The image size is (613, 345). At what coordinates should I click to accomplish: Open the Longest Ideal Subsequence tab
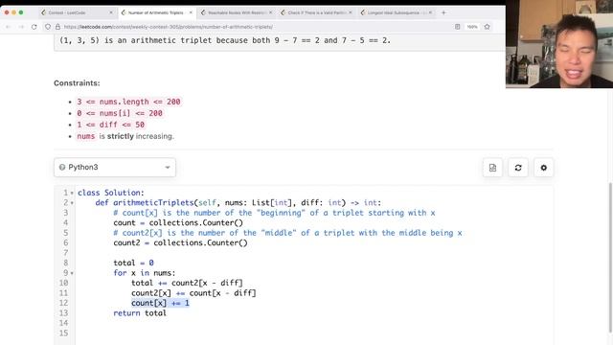click(x=396, y=12)
